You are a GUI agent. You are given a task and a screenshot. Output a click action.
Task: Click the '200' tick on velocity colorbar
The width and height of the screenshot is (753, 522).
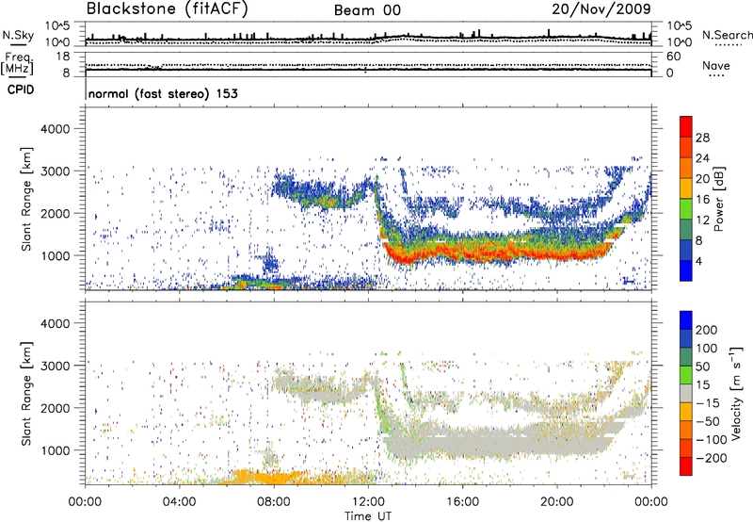[707, 330]
